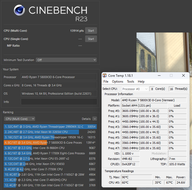Click the Cores x GHz field
This screenshot has width=192, height=190.
pyautogui.click(x=59, y=85)
